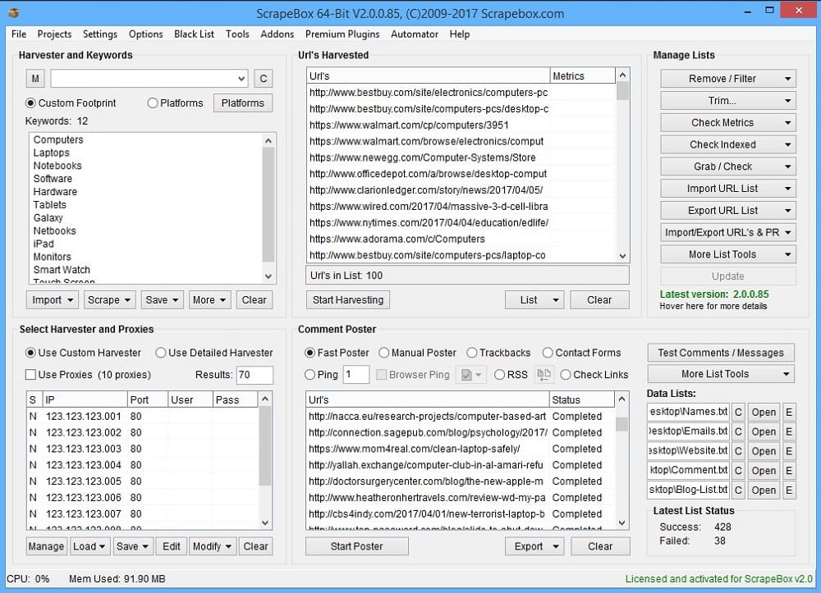Image resolution: width=821 pixels, height=593 pixels.
Task: Open the Addons menu
Action: [x=277, y=34]
